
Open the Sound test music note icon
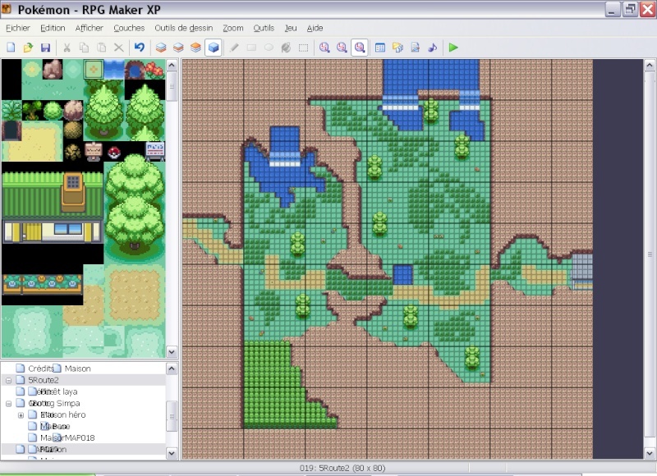[x=433, y=48]
